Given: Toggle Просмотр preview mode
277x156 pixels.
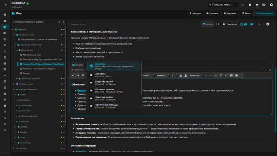Looking at the screenshot, I should coord(230,24).
